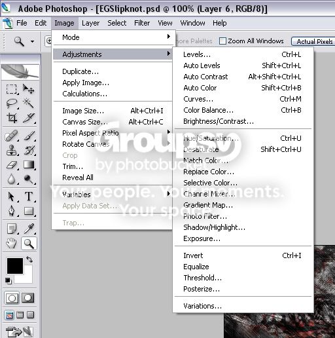This screenshot has width=335, height=338.
Task: Click the Actual Pixels button
Action: [313, 41]
